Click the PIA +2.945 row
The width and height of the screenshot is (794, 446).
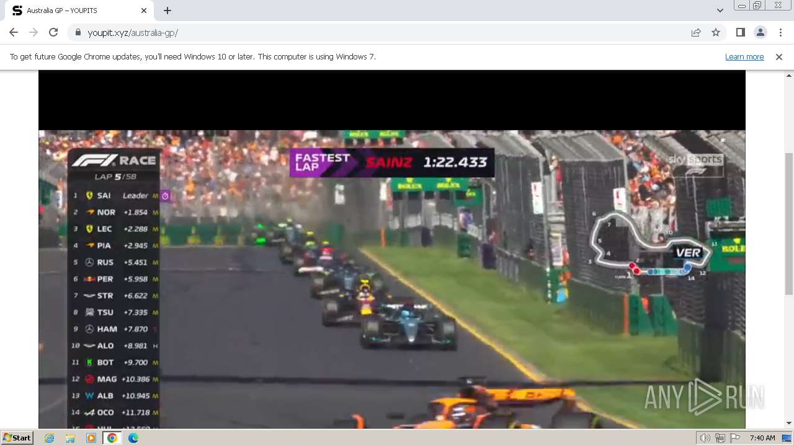(115, 245)
